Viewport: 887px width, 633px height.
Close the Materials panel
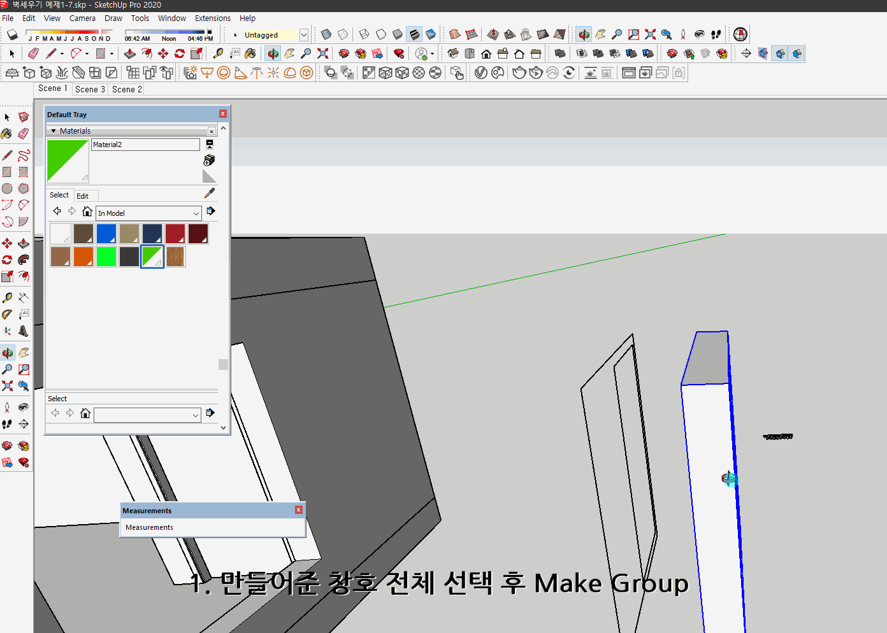tap(212, 131)
